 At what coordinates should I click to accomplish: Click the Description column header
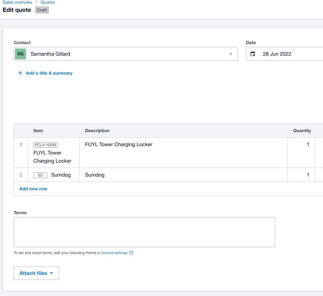click(x=97, y=131)
